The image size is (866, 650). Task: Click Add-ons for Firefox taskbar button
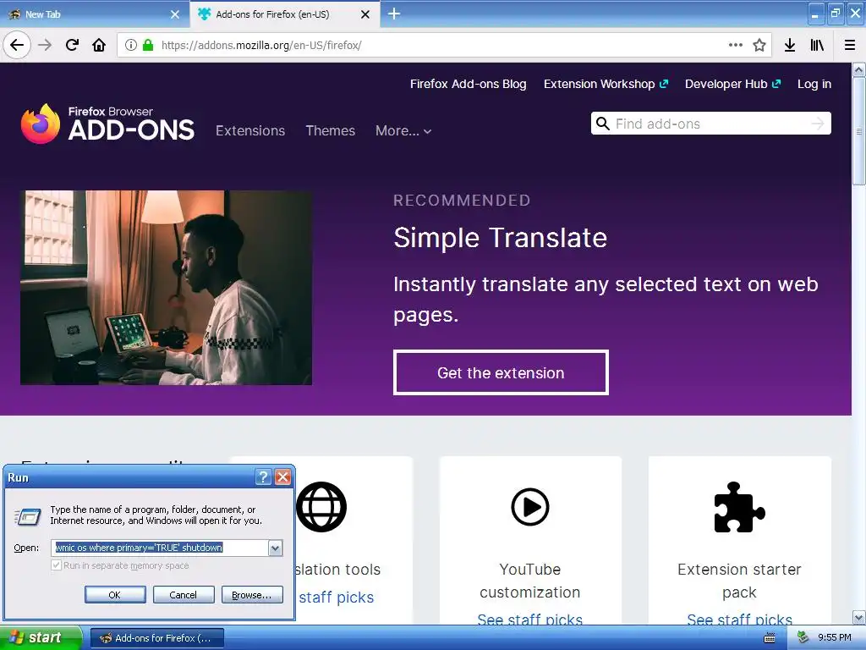(x=157, y=638)
